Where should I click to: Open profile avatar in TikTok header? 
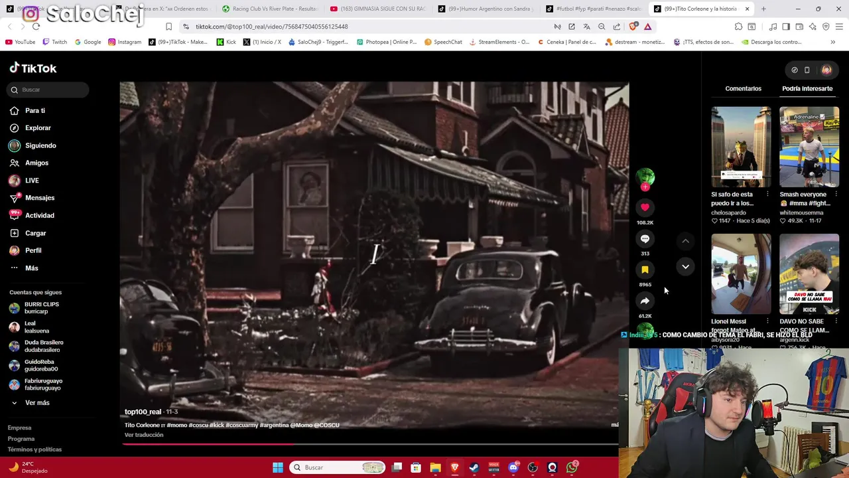point(826,70)
